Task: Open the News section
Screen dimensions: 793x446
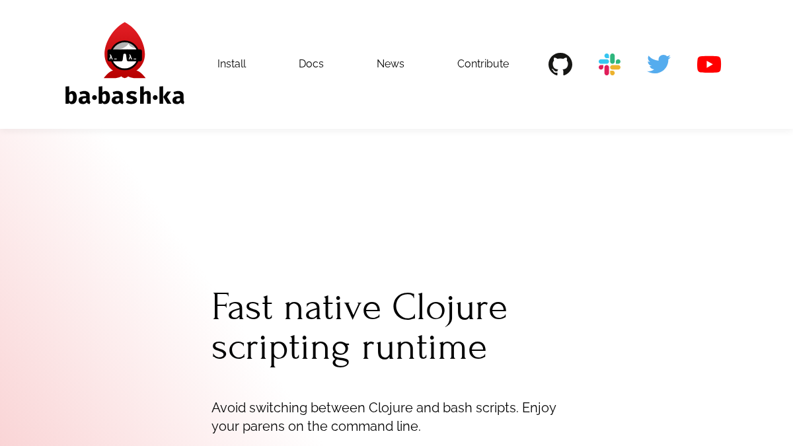Action: [391, 64]
